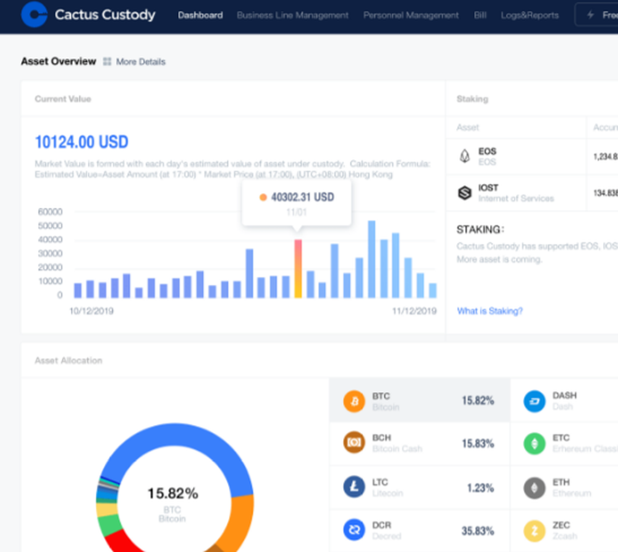Screen dimensions: 618x552
Task: Open the What is Staking? link
Action: click(490, 311)
